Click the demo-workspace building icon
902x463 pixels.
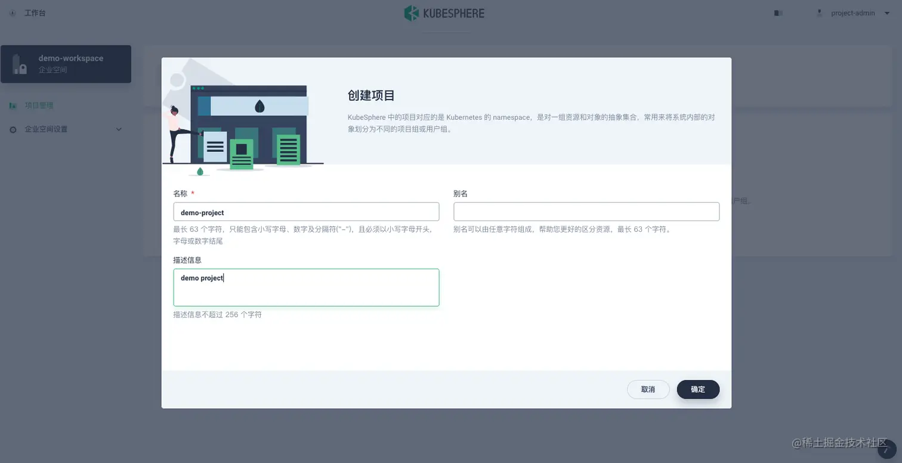coord(20,64)
